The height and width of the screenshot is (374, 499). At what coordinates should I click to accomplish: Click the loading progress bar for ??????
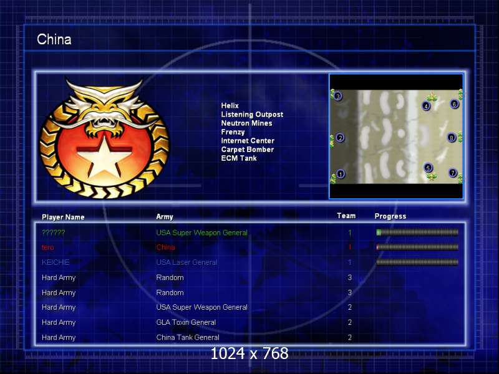pos(417,233)
